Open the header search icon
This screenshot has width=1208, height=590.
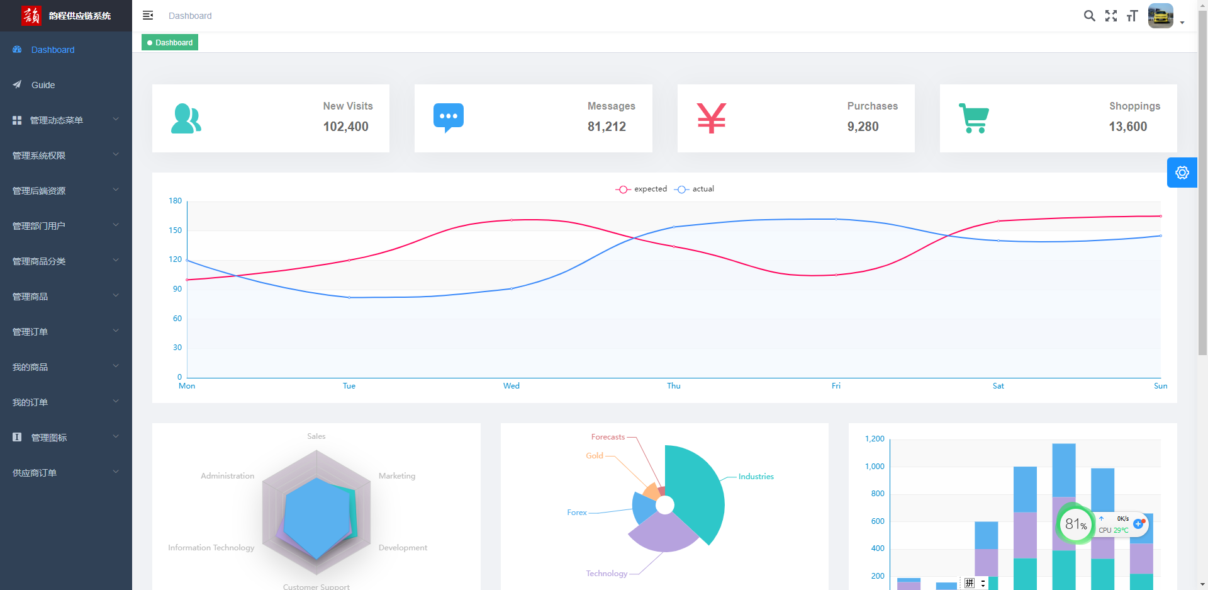pyautogui.click(x=1089, y=16)
